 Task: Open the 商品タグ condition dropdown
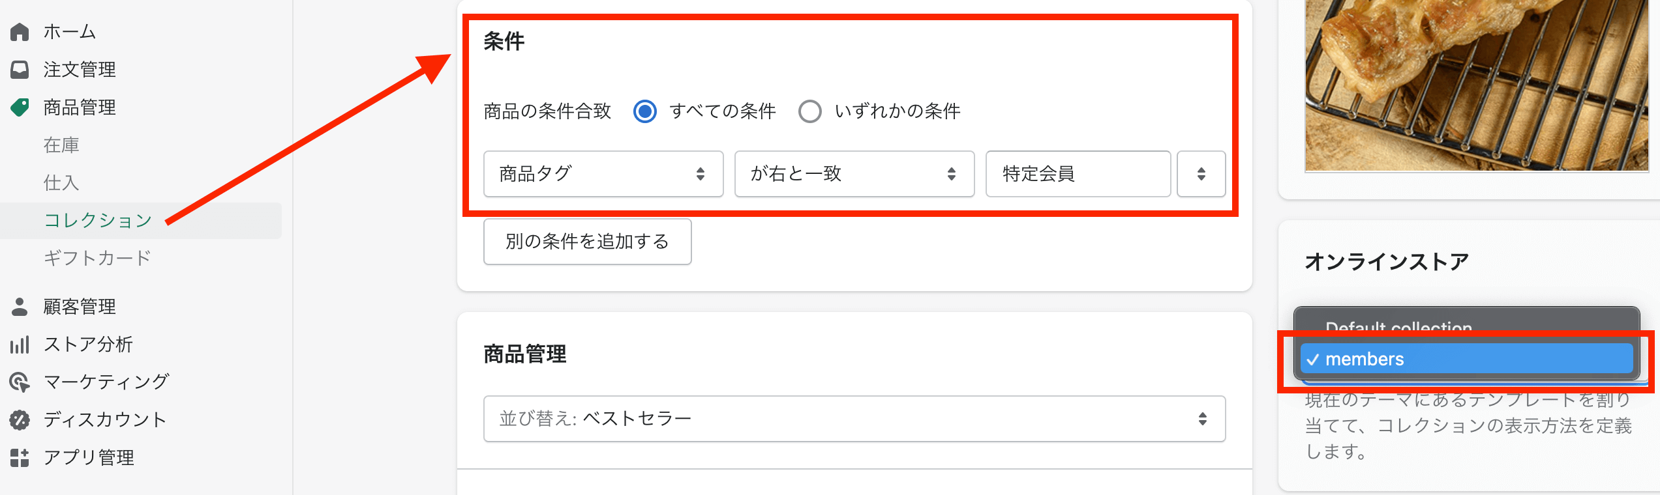coord(603,174)
